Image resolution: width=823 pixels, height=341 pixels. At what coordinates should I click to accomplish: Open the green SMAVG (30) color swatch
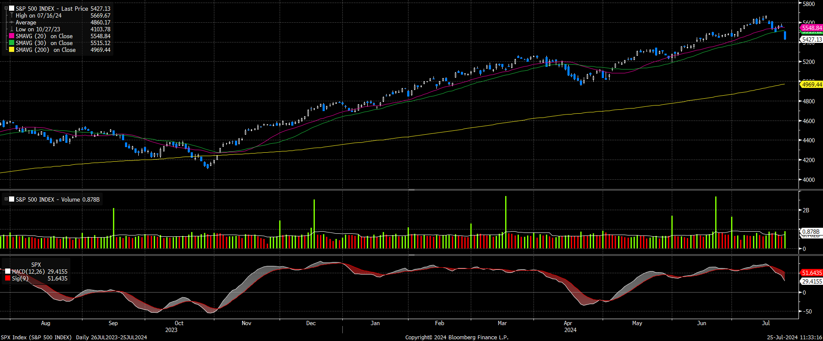click(12, 43)
